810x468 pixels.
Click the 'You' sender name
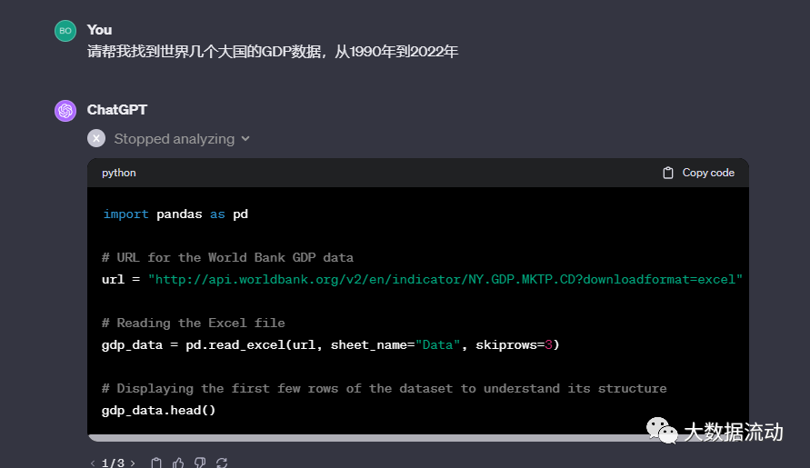tap(99, 30)
